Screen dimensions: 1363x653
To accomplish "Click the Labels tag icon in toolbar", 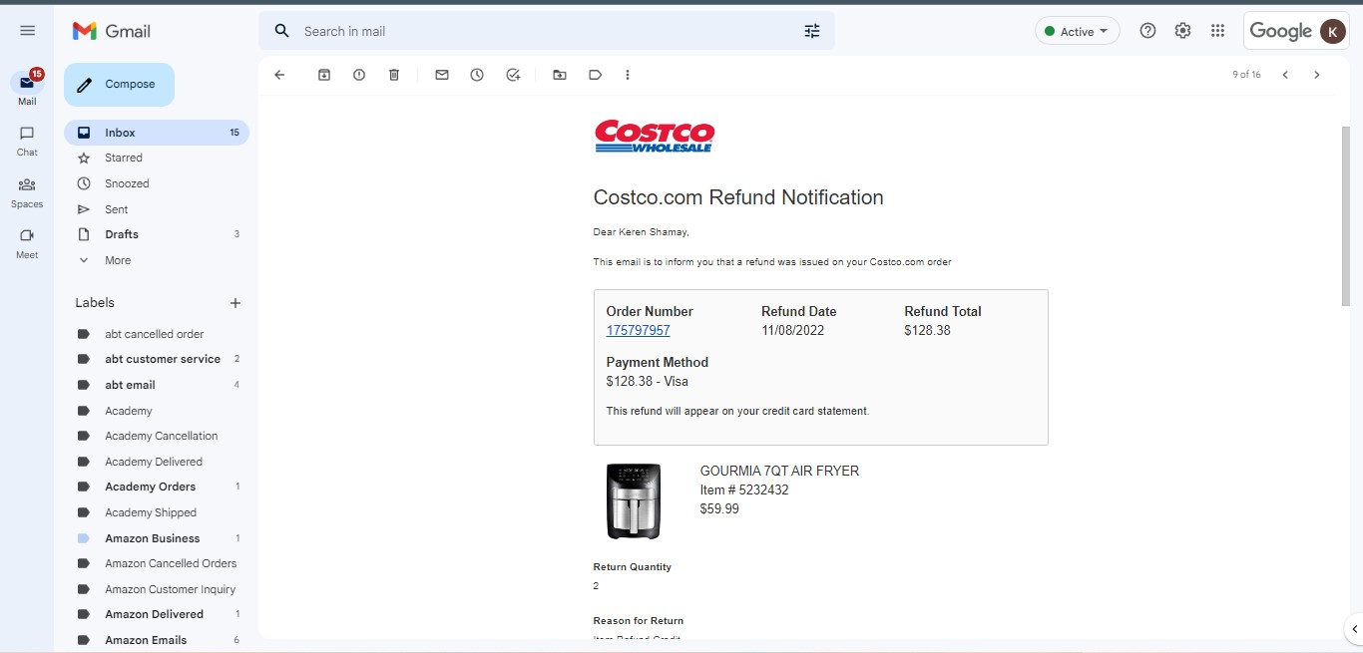I will tap(595, 75).
